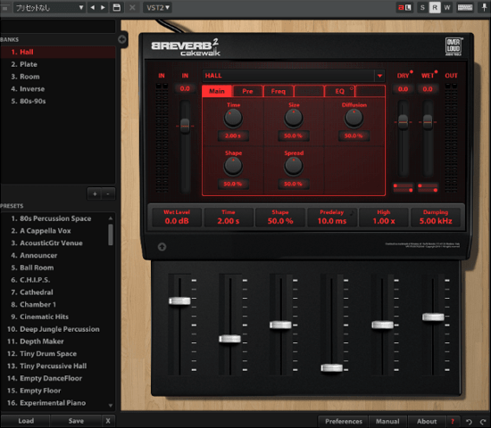Toggle the R (read automation) button
491x428 pixels.
(435, 7)
